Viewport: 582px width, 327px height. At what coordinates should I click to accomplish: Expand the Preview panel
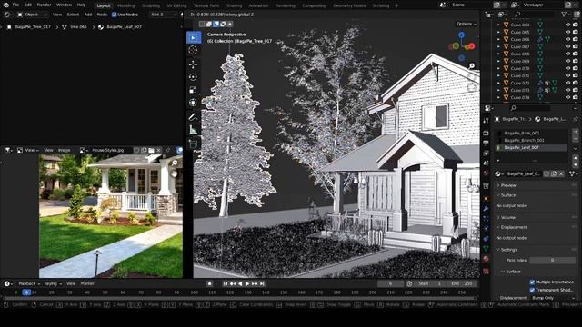point(508,185)
